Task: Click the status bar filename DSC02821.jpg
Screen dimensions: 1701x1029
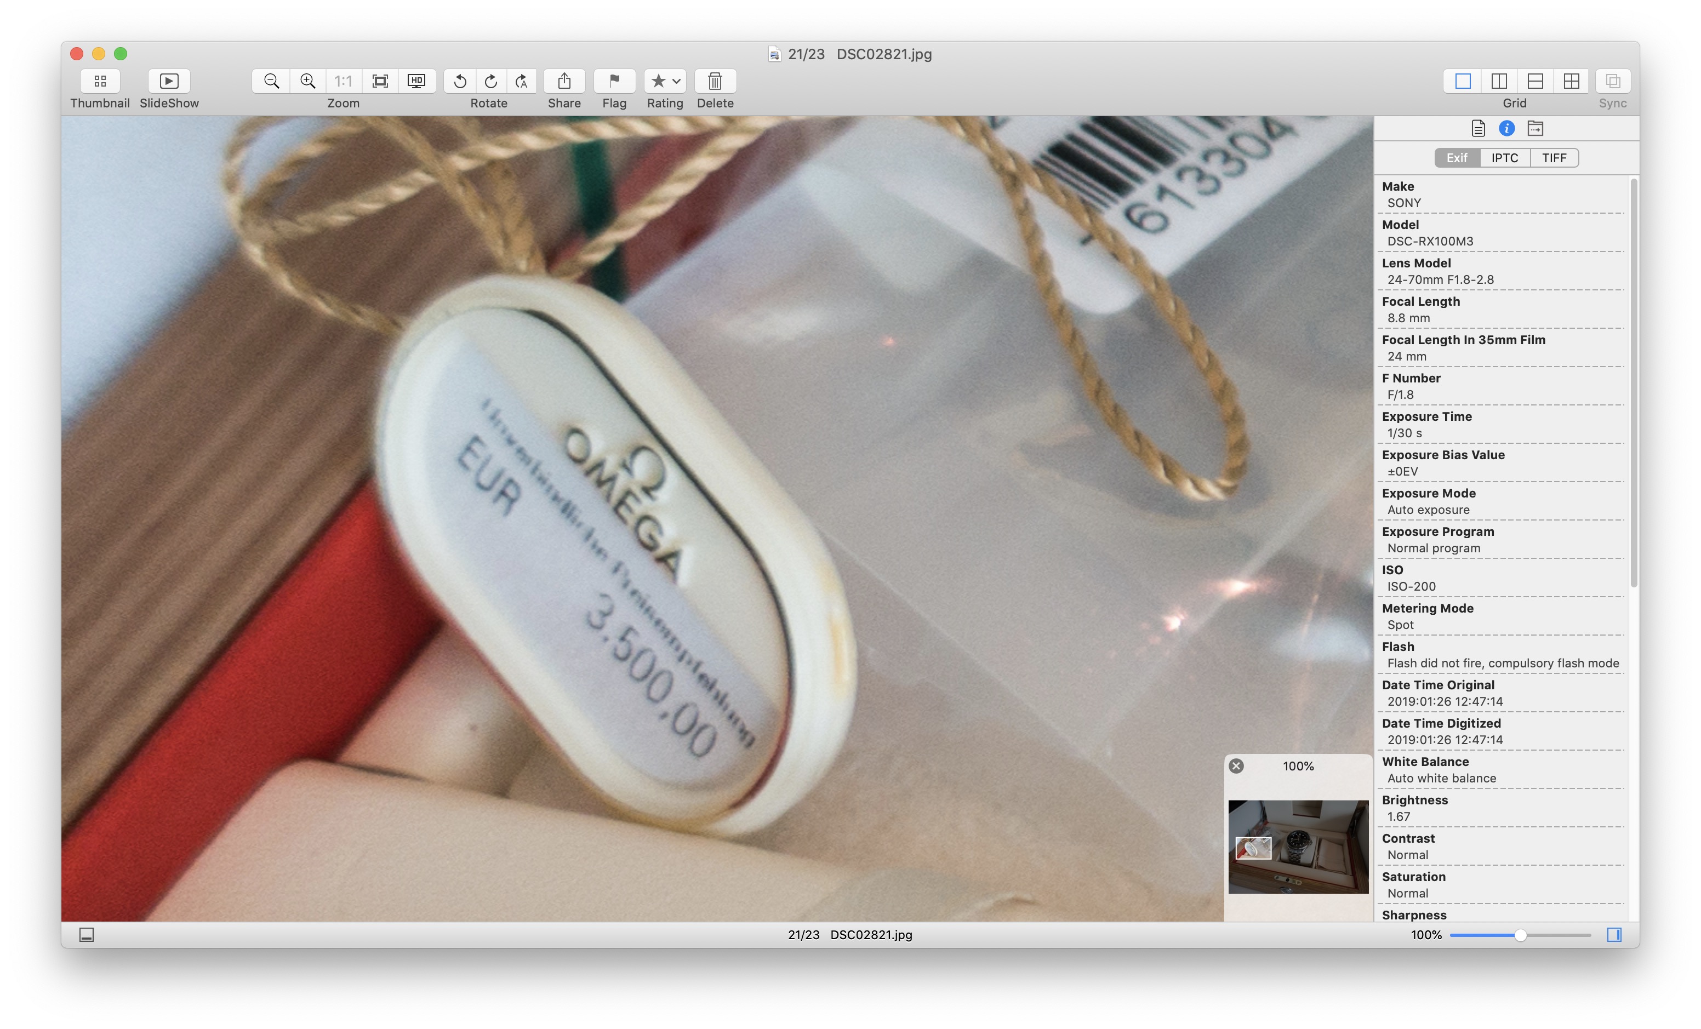Action: point(871,935)
